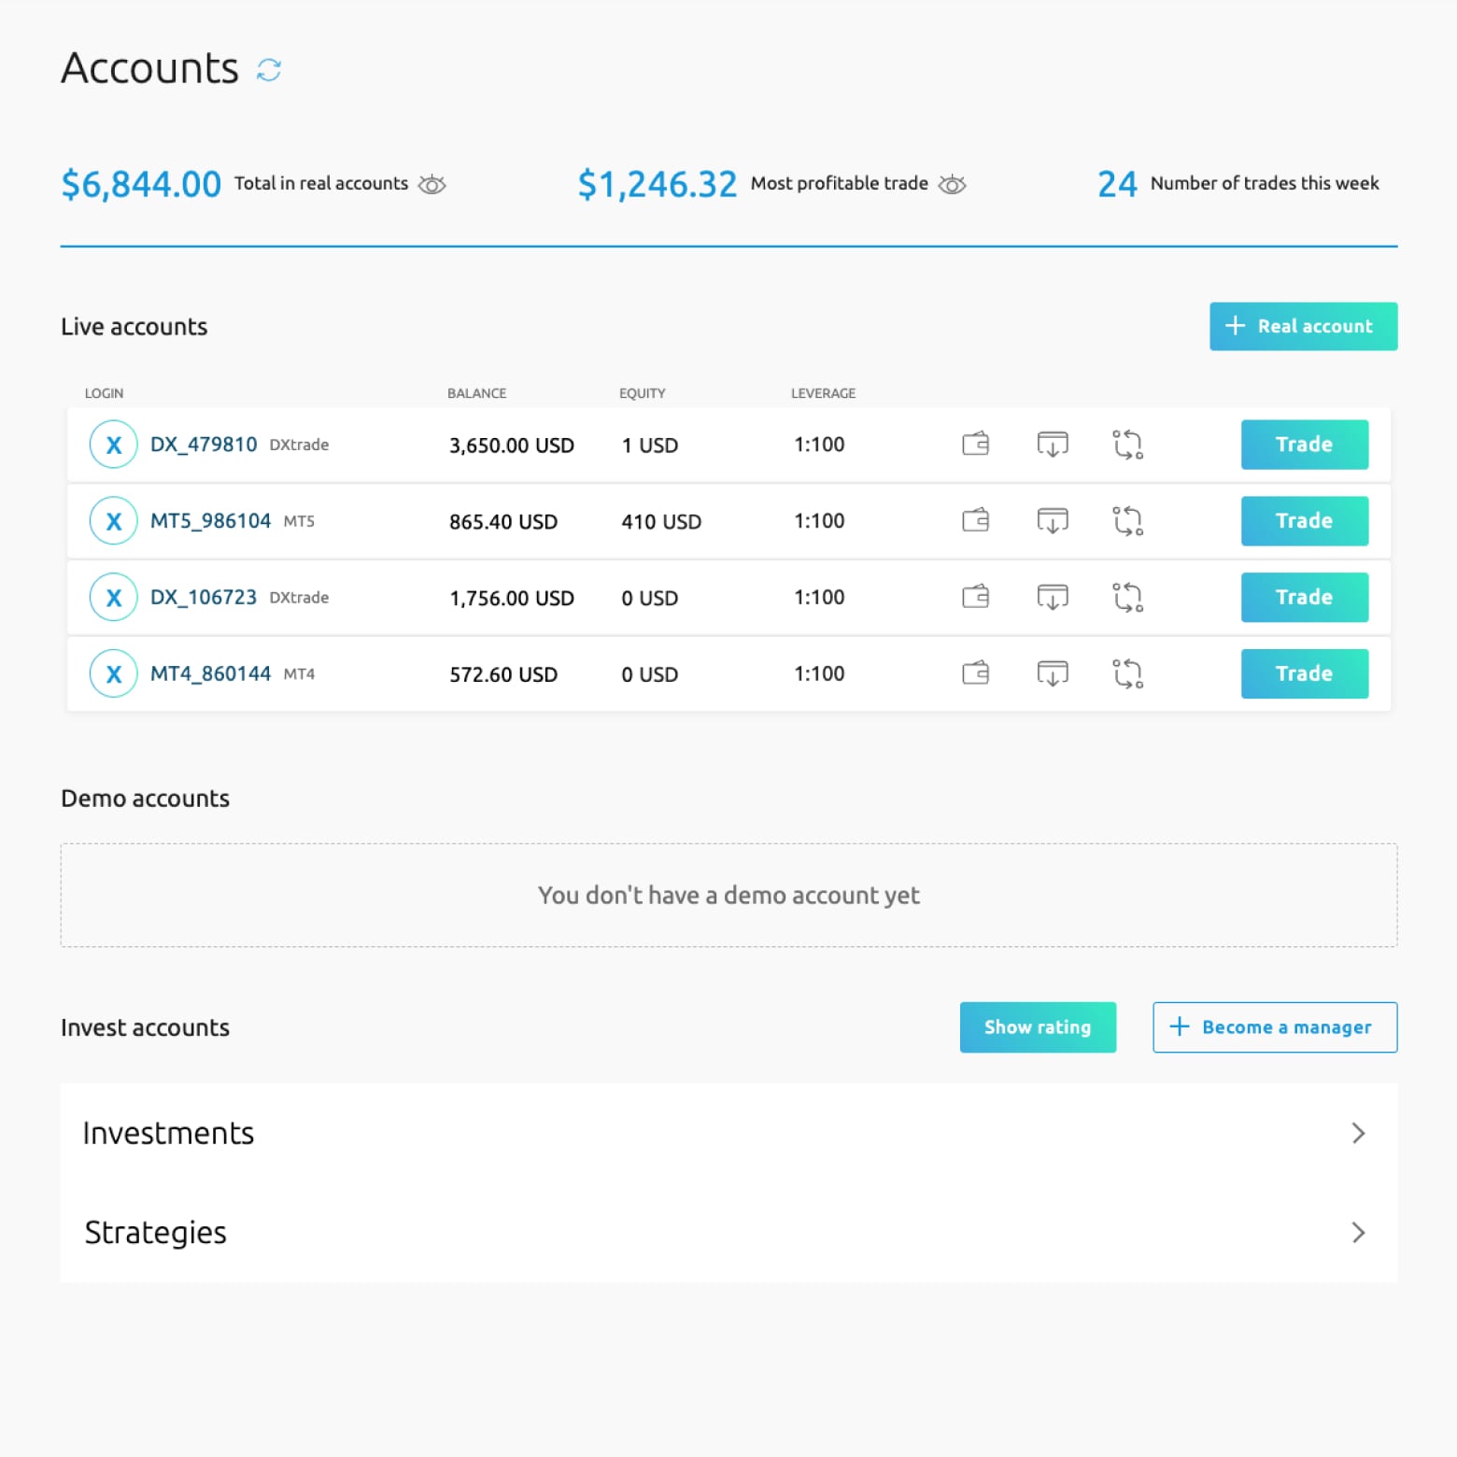The width and height of the screenshot is (1457, 1457).
Task: Click Become a manager button
Action: point(1274,1027)
